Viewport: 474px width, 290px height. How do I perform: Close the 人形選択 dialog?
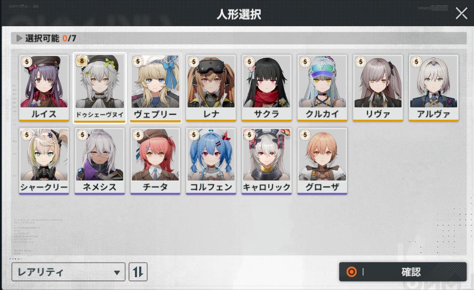(461, 14)
